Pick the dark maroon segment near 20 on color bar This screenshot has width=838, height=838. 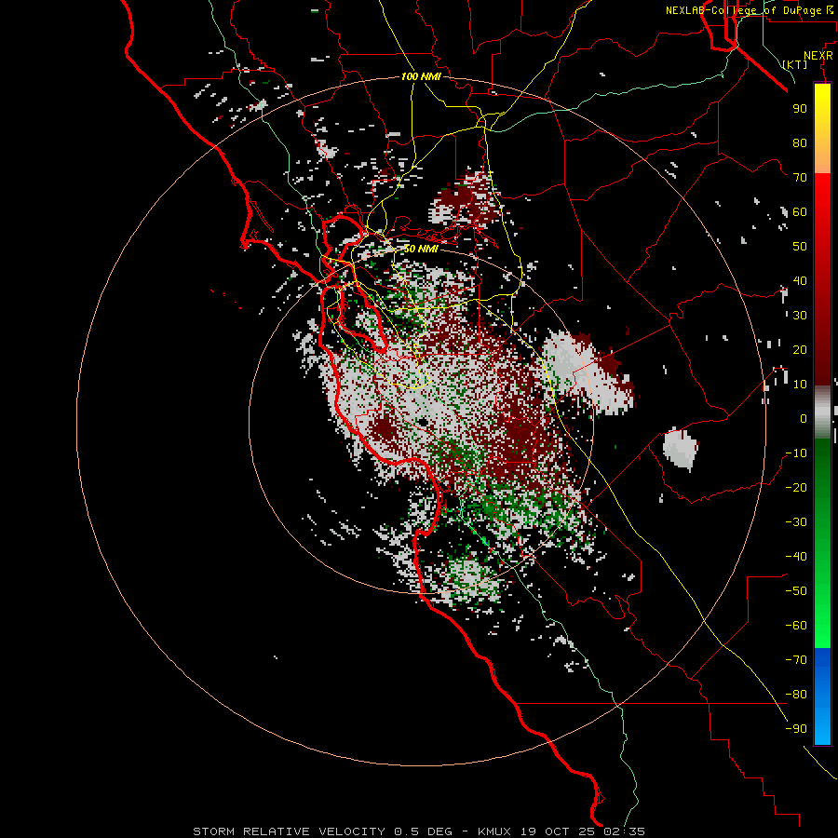822,350
